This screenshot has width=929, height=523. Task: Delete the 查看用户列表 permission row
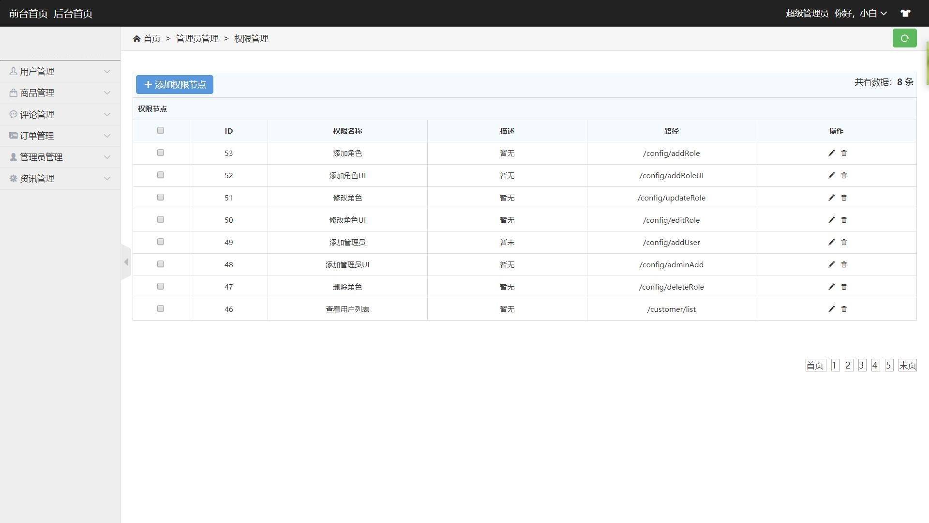click(x=844, y=309)
